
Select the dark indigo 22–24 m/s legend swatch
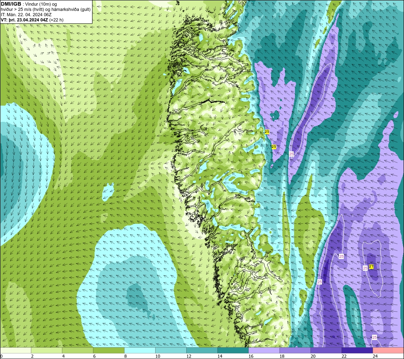[357, 350]
